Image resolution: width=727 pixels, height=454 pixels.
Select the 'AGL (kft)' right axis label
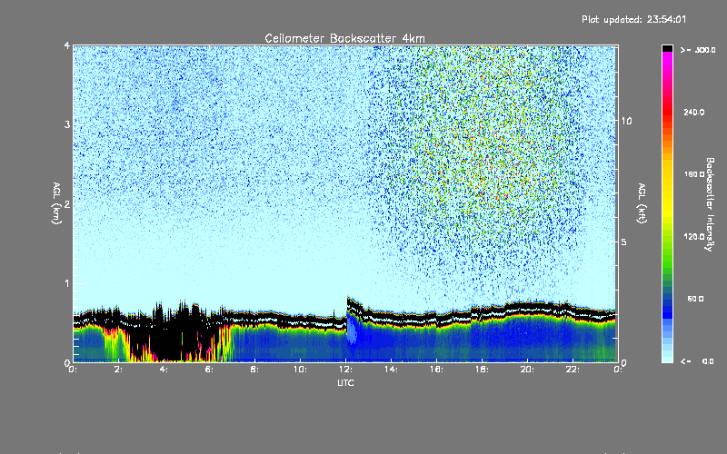642,203
